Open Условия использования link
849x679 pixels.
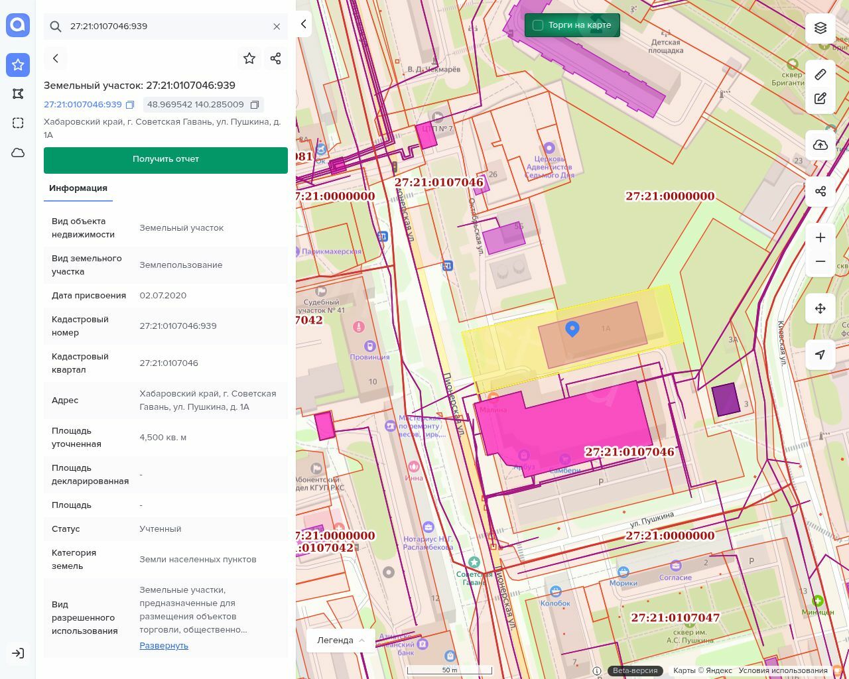point(783,670)
